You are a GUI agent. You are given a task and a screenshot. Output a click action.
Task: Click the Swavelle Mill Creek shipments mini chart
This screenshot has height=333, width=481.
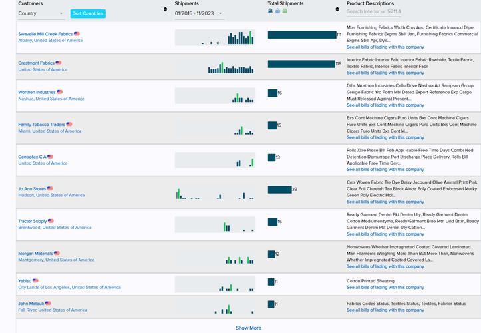(x=215, y=37)
